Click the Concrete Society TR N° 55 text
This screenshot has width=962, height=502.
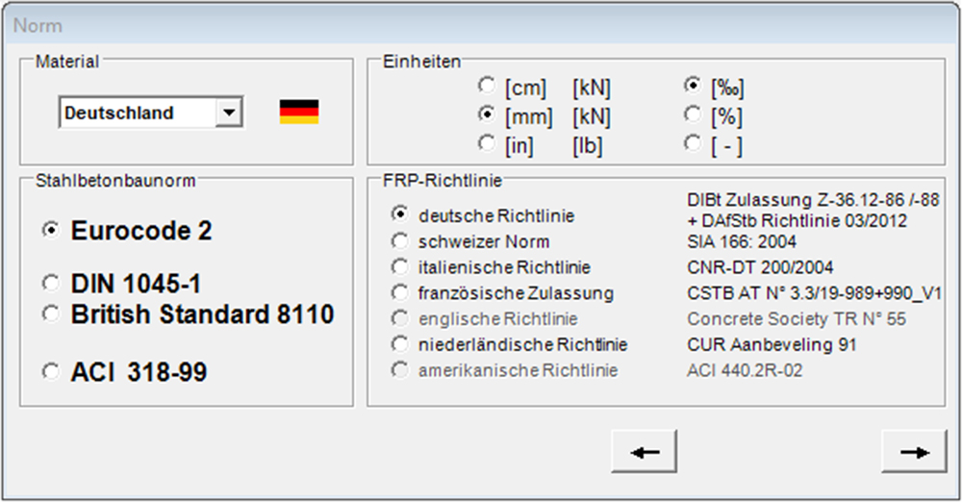pyautogui.click(x=797, y=319)
